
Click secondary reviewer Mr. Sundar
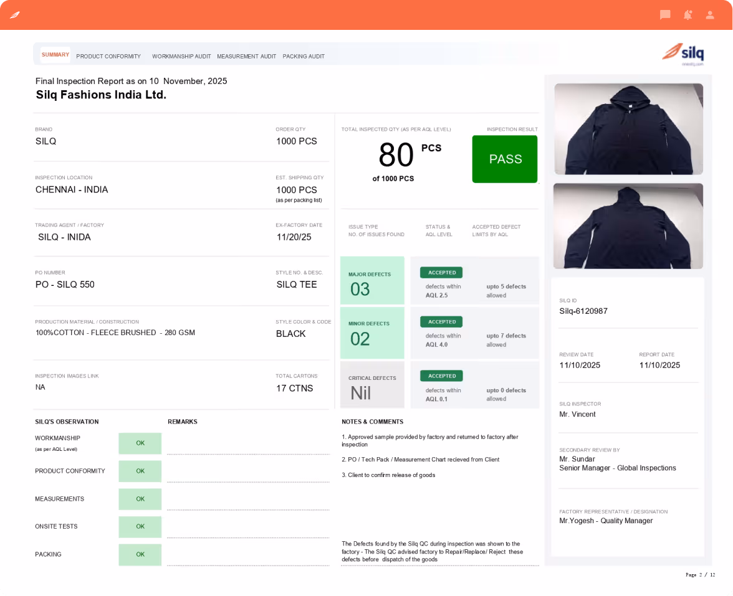click(577, 459)
